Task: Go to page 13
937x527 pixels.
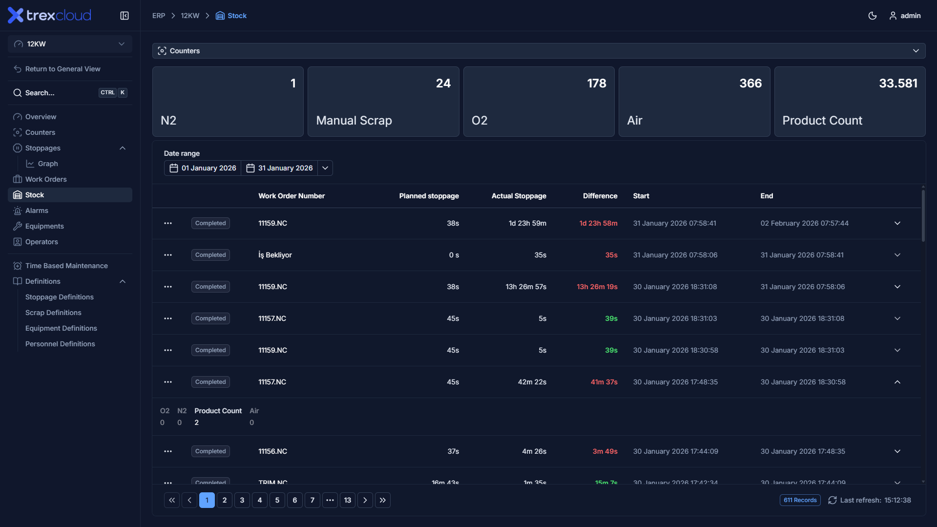Action: pyautogui.click(x=348, y=500)
